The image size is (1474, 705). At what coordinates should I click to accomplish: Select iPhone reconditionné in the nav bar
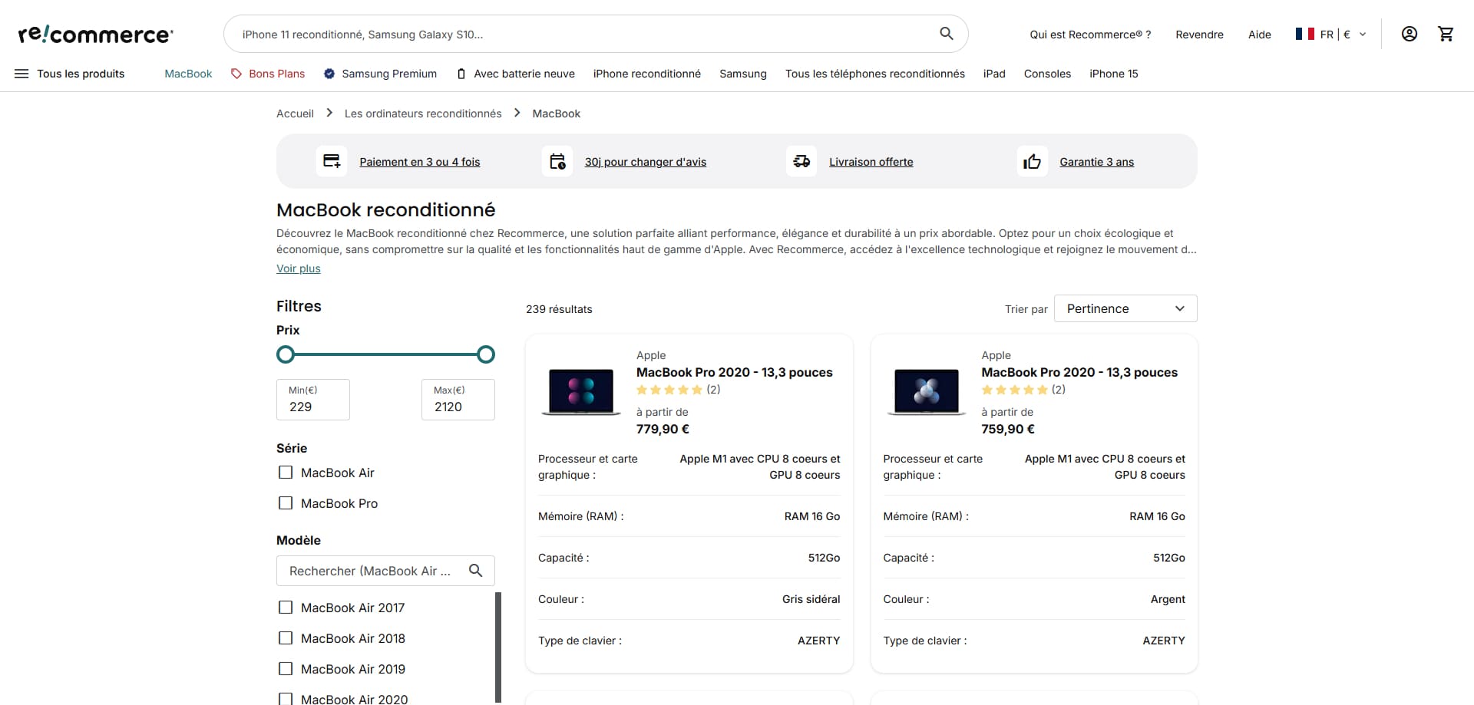point(647,74)
